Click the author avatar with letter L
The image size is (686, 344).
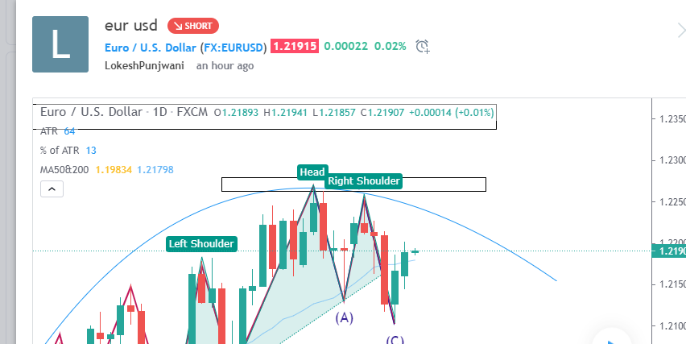click(60, 44)
